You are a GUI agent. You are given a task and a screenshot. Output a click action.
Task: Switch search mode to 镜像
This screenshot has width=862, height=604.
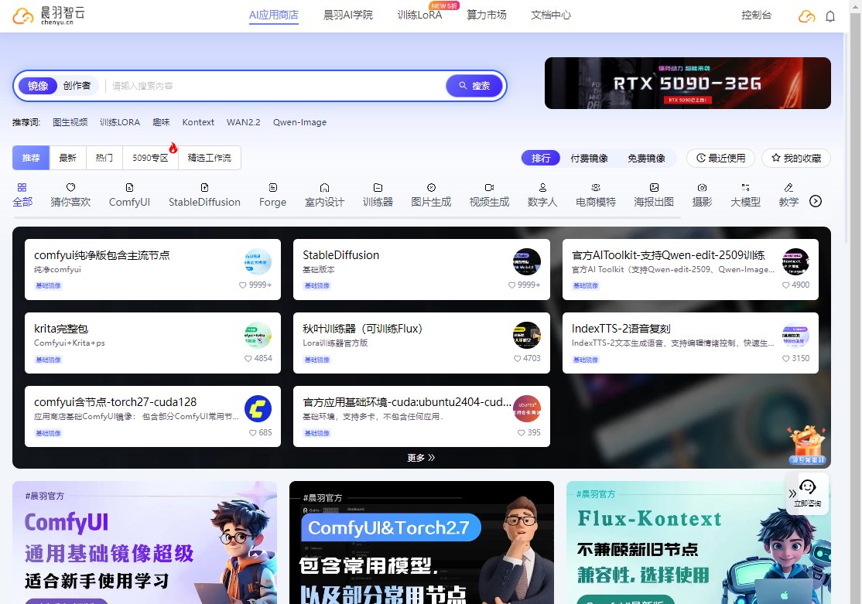coord(38,86)
